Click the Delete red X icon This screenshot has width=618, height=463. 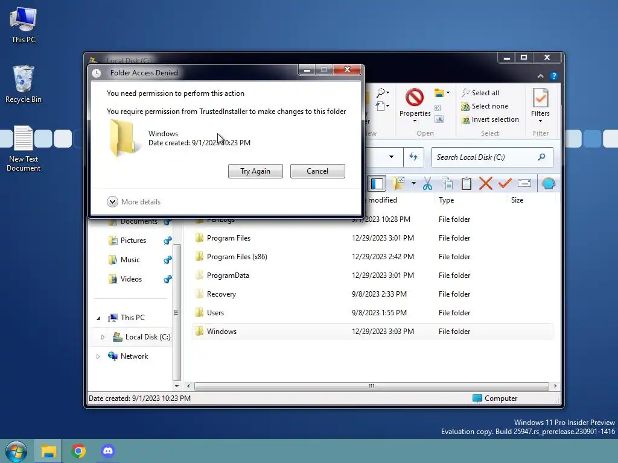click(486, 183)
